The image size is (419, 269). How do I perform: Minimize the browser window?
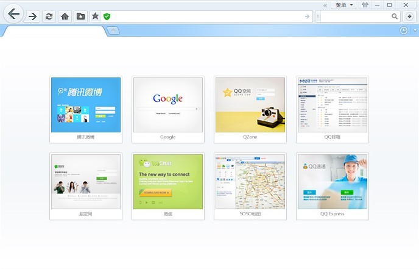tap(378, 5)
